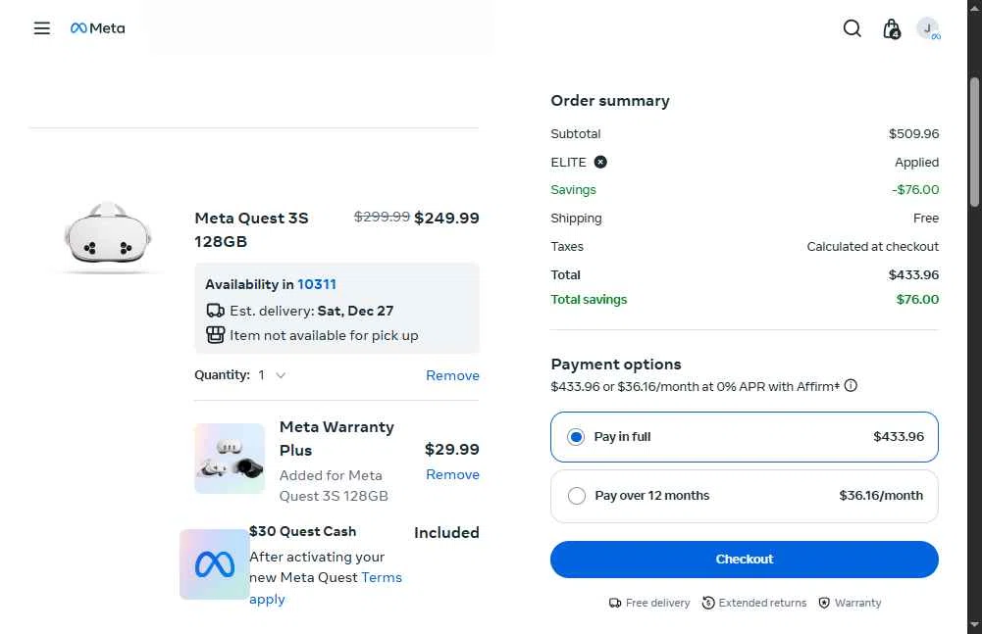
Task: Click the Meta Quest 3S product image
Action: (x=108, y=235)
